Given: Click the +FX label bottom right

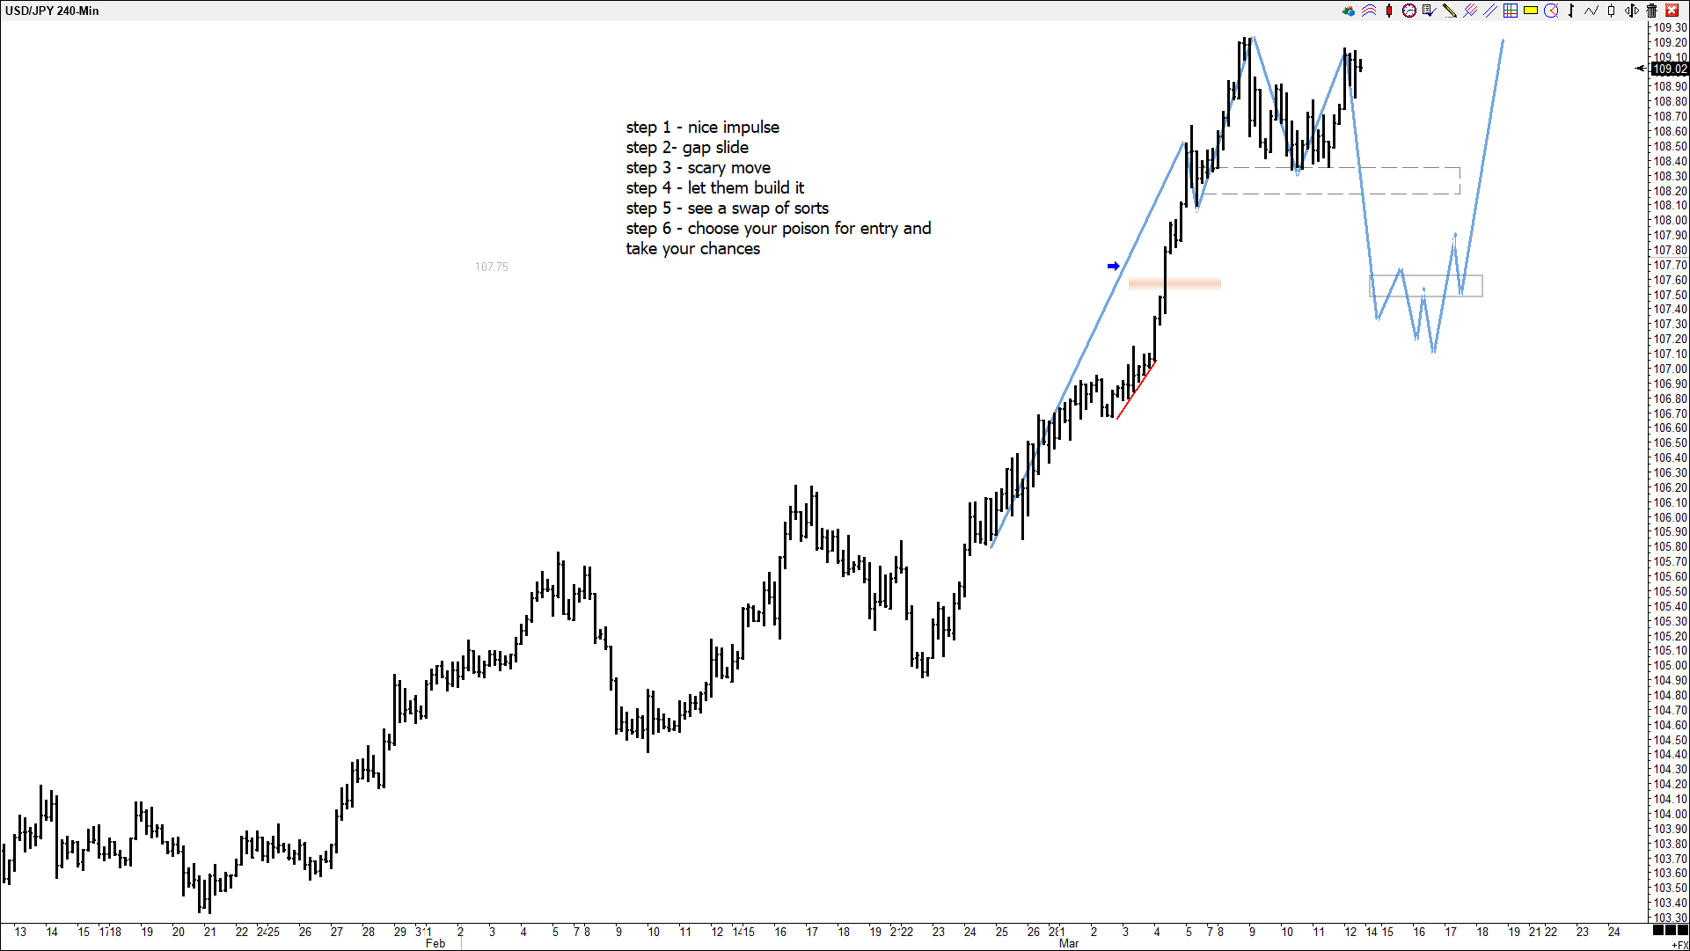Looking at the screenshot, I should [x=1679, y=945].
